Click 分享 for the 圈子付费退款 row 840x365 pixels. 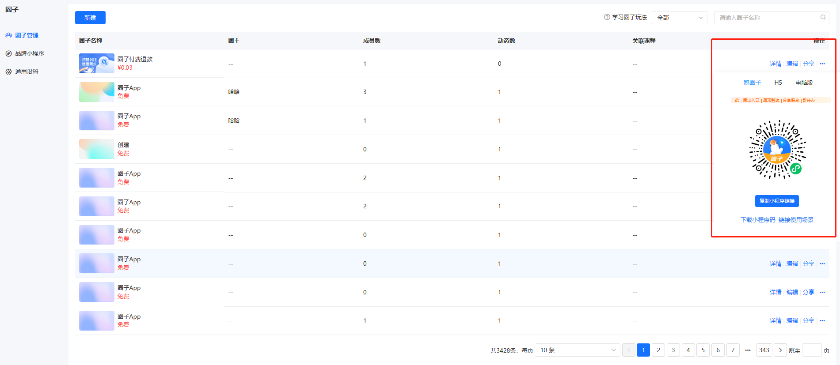(809, 64)
